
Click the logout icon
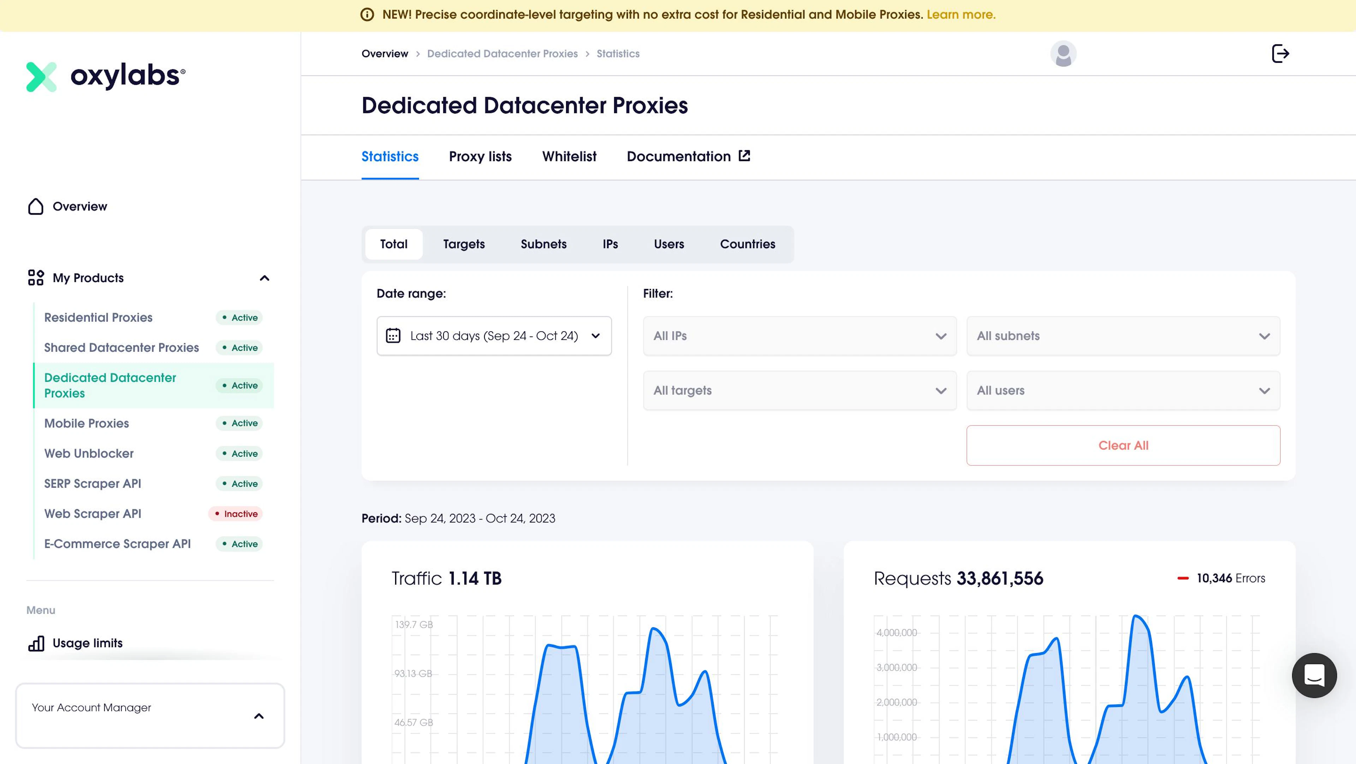point(1280,54)
